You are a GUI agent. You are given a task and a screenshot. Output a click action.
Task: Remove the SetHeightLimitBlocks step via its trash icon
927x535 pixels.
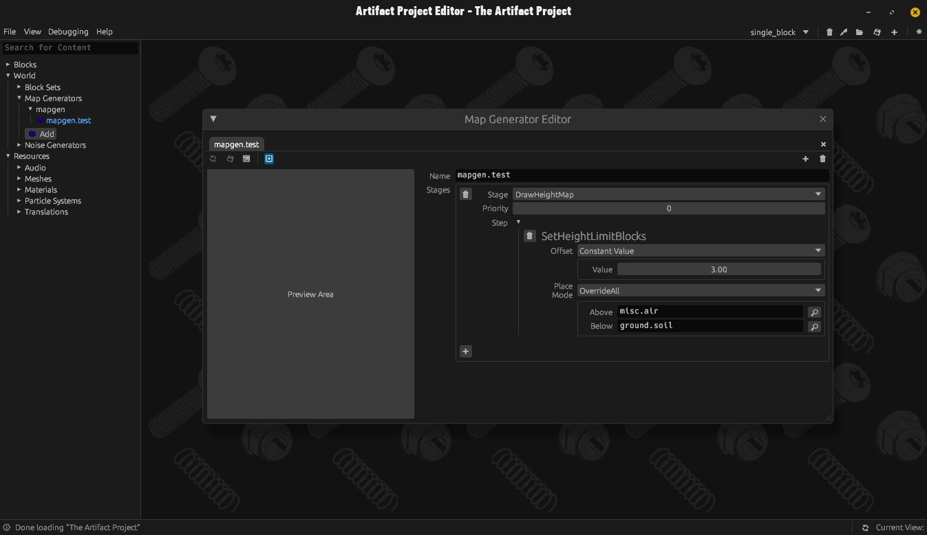click(529, 236)
